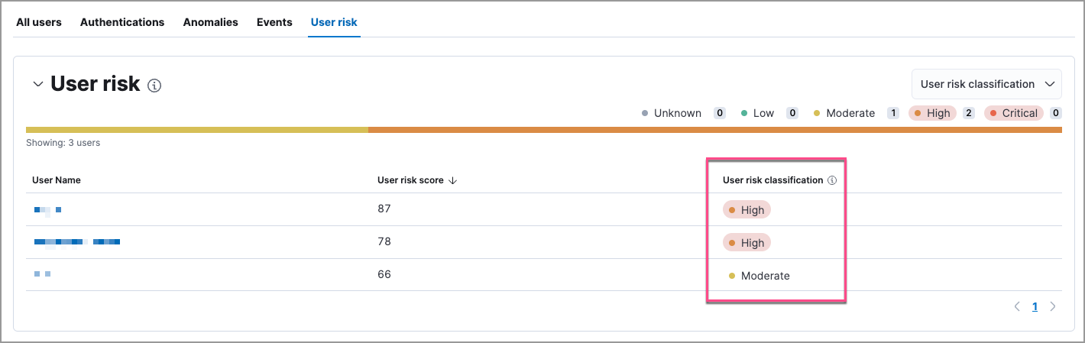Click the orange High segment of risk bar
Screen dimensions: 1085x343
[x=714, y=130]
